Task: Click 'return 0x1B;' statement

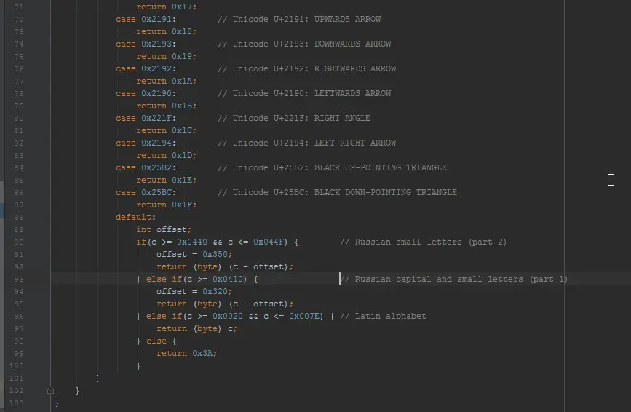Action: pyautogui.click(x=166, y=106)
